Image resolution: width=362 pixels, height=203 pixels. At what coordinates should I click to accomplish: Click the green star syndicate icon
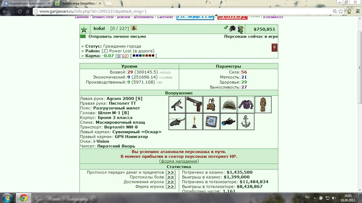84,29
